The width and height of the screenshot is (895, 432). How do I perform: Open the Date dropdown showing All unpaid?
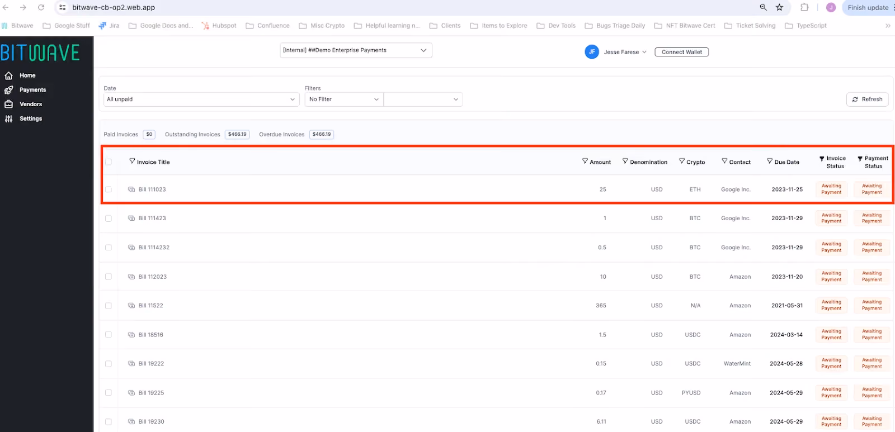(201, 99)
